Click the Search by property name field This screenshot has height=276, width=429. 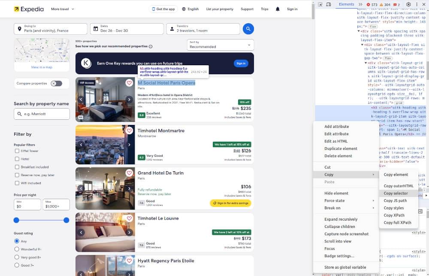(x=41, y=114)
